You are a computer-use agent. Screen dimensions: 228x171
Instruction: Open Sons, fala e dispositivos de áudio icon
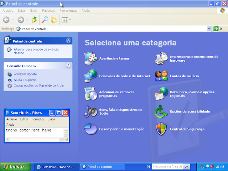point(91,112)
